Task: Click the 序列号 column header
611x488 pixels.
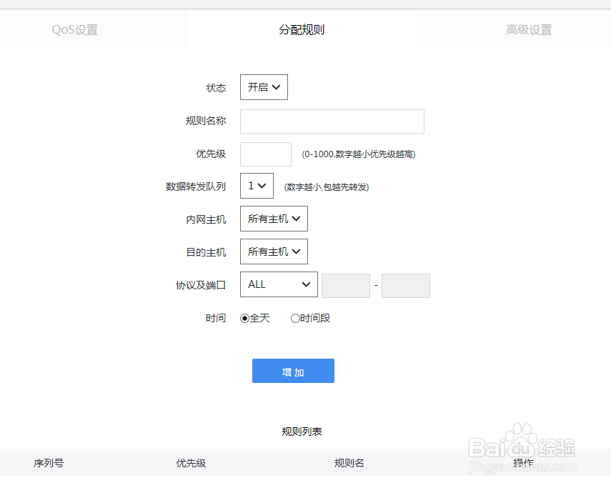Action: tap(49, 463)
